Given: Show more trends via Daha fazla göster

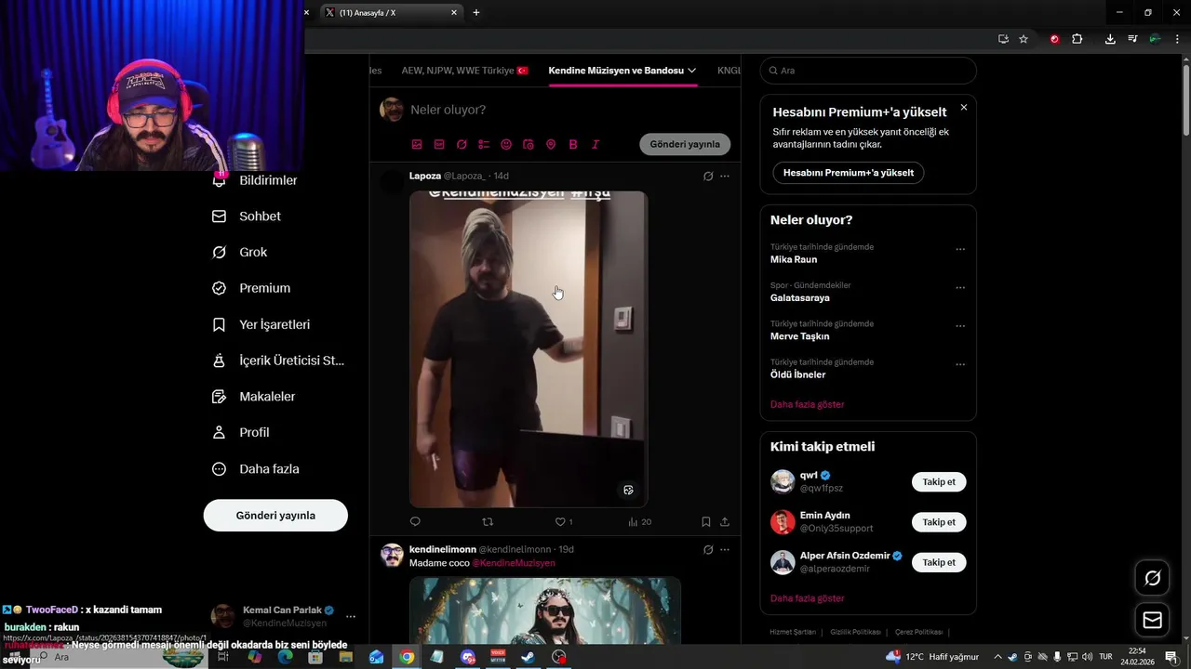Looking at the screenshot, I should pos(807,404).
